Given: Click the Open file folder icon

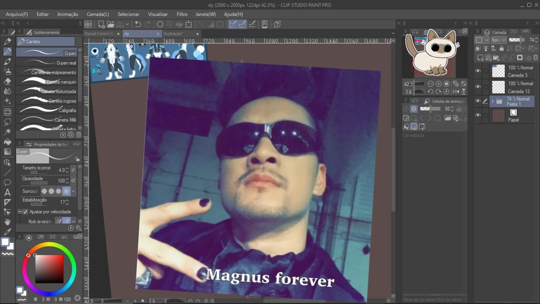Looking at the screenshot, I should coord(110,24).
